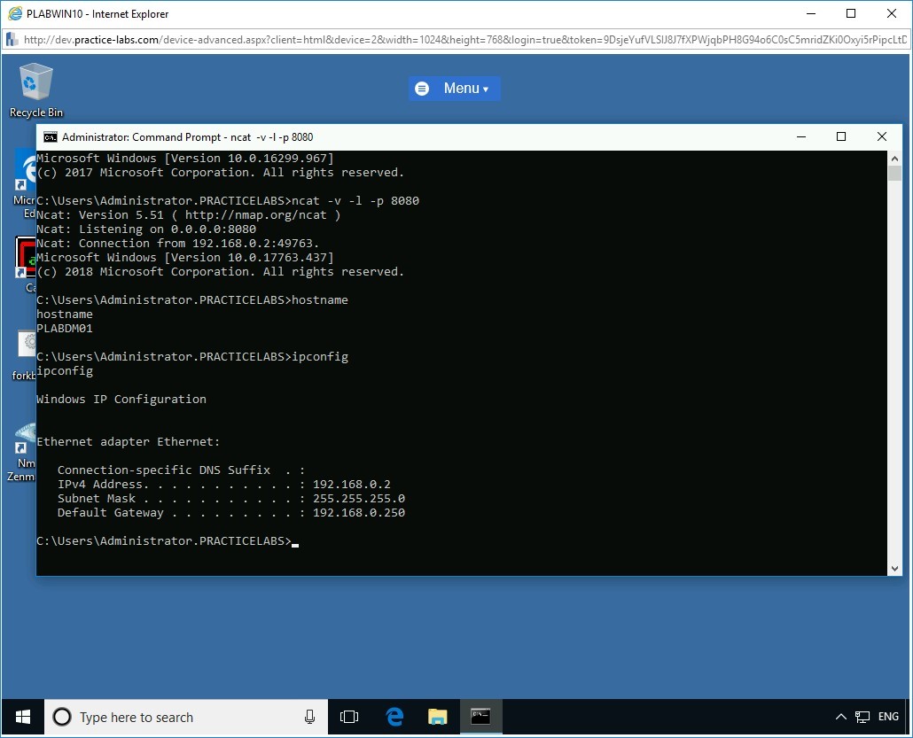Open File Explorer from the taskbar
The image size is (913, 738).
coord(437,717)
